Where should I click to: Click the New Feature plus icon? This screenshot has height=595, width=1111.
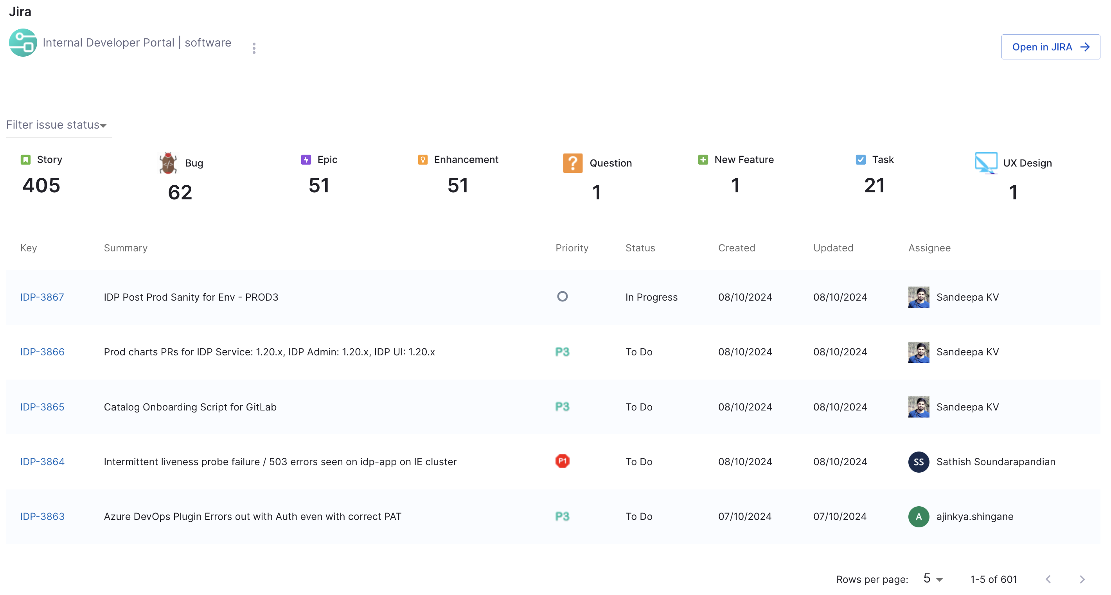(703, 160)
